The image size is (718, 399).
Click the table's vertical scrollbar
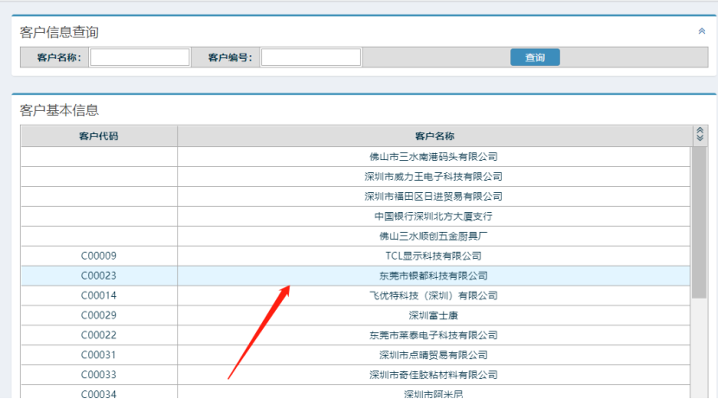pyautogui.click(x=699, y=225)
